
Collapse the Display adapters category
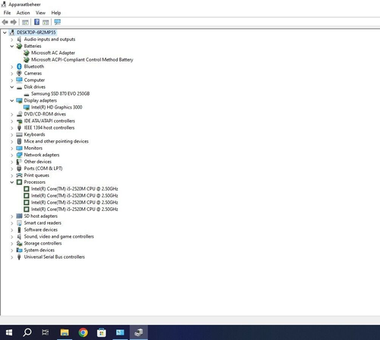(11, 100)
